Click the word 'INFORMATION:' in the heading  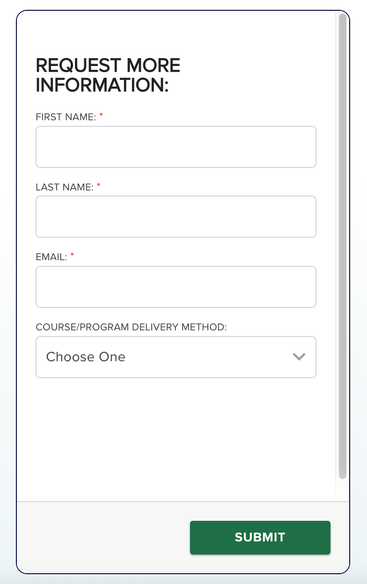(x=102, y=86)
